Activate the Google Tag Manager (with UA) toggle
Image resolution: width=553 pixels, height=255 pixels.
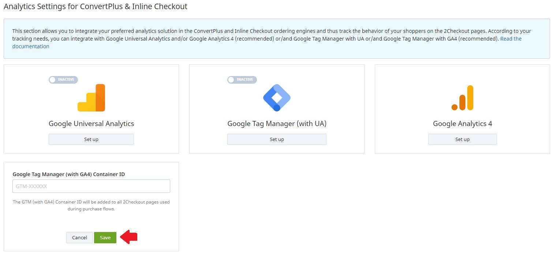(242, 80)
